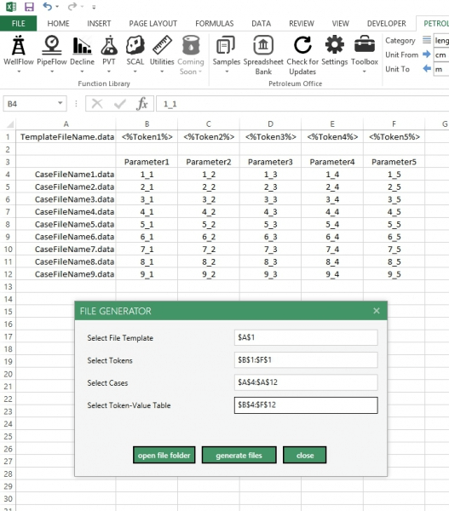Image resolution: width=449 pixels, height=511 pixels.
Task: Expand the Toolbox dropdown arrow
Action: pos(365,72)
